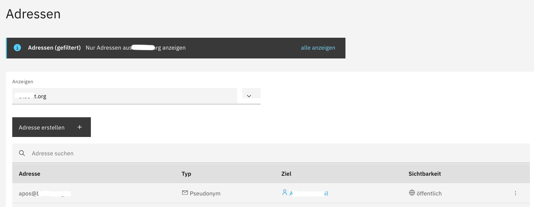This screenshot has width=534, height=207.
Task: Click the Ziel column header
Action: (286, 174)
